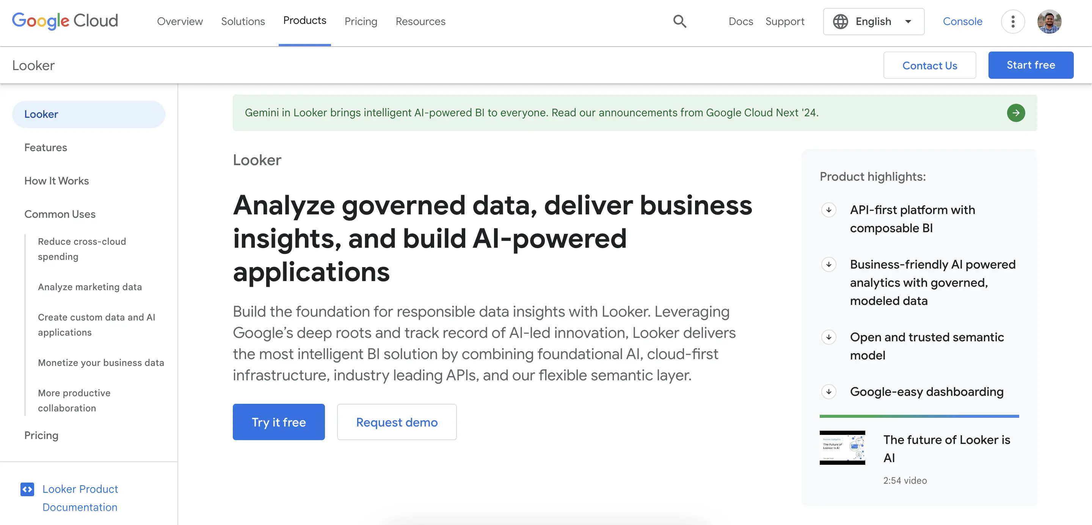Click the search magnifier icon
Image resolution: width=1092 pixels, height=525 pixels.
point(679,21)
